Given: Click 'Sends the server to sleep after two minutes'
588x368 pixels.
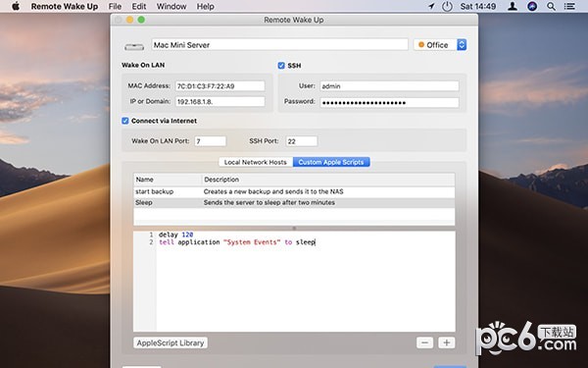Looking at the screenshot, I should tap(269, 202).
